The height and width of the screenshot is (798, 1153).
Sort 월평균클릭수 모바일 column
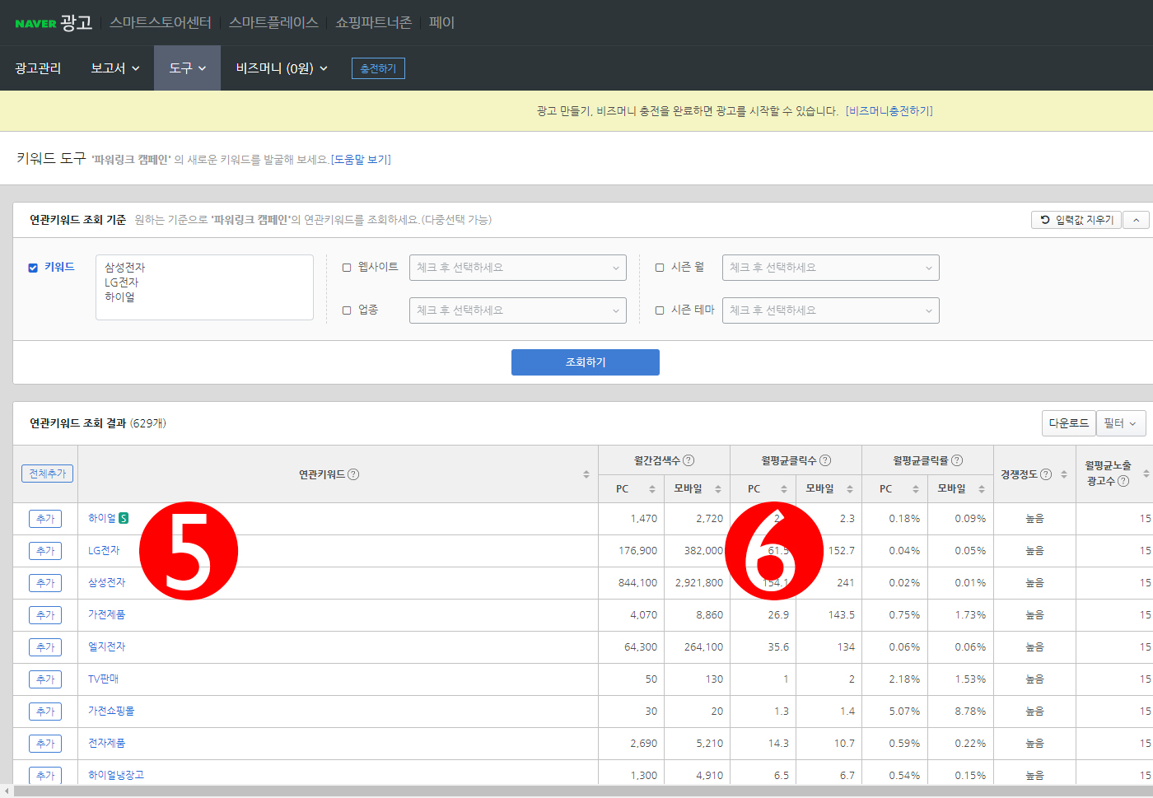coord(850,489)
